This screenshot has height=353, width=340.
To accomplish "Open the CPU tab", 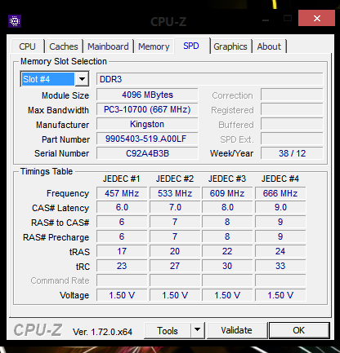I will [27, 46].
